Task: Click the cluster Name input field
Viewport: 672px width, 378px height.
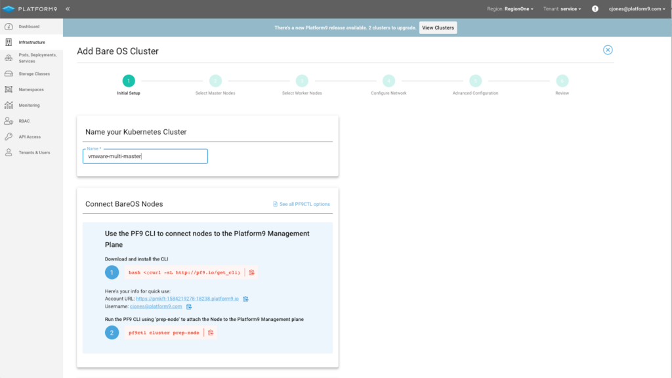Action: click(145, 156)
